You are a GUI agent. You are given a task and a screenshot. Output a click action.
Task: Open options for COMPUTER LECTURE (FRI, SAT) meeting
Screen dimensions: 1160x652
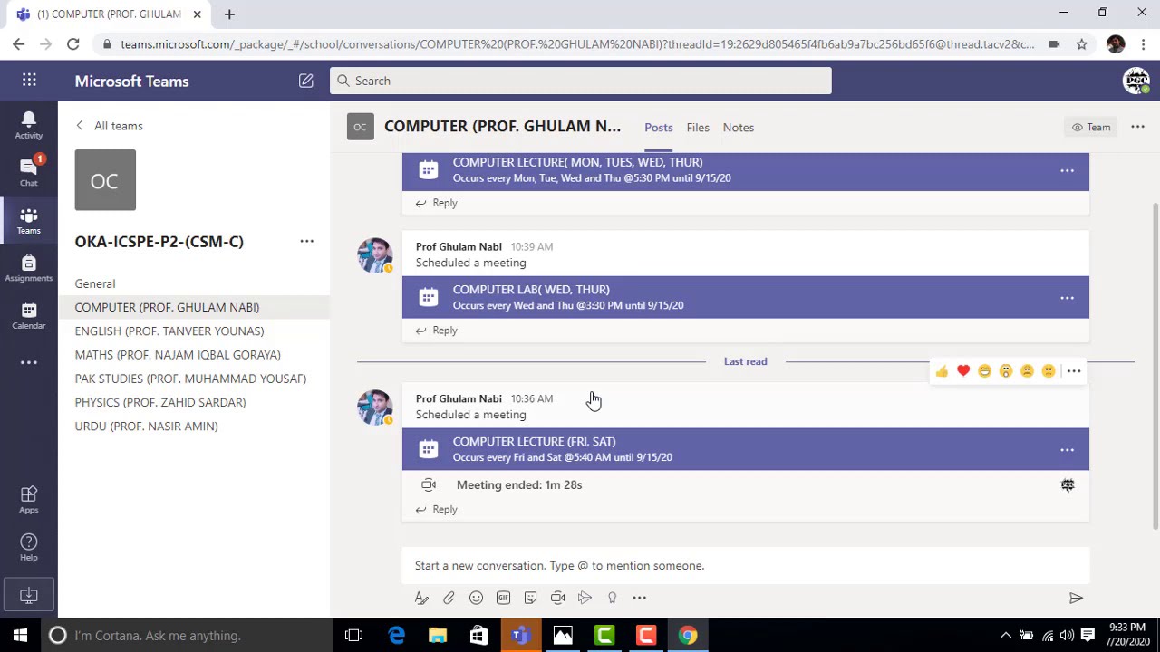pos(1067,449)
